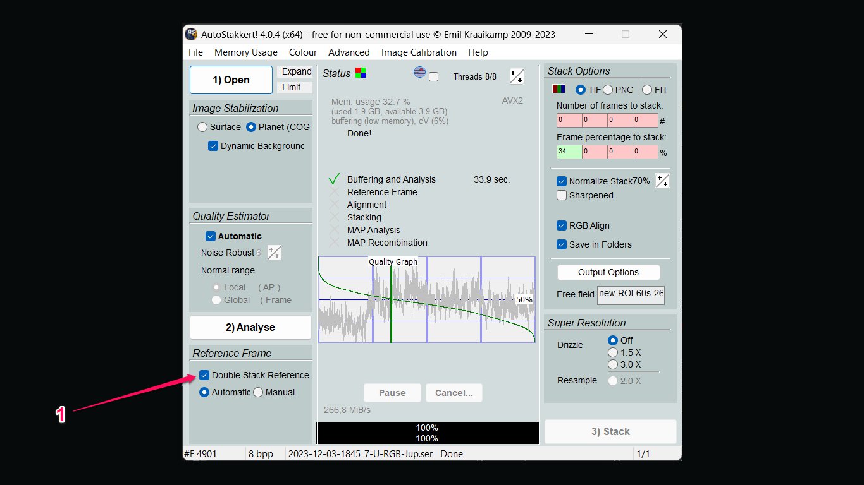The image size is (864, 485).
Task: Click the 2) Analyse button
Action: pyautogui.click(x=250, y=327)
